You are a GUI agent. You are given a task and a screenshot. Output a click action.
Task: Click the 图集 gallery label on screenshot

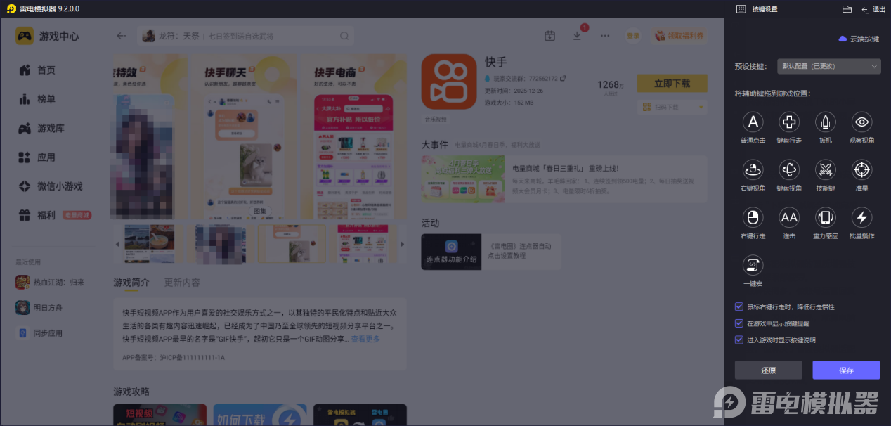[x=260, y=210]
